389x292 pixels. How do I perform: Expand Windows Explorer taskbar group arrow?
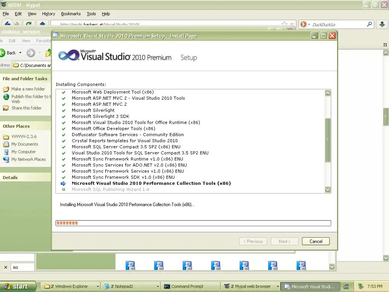point(98,286)
